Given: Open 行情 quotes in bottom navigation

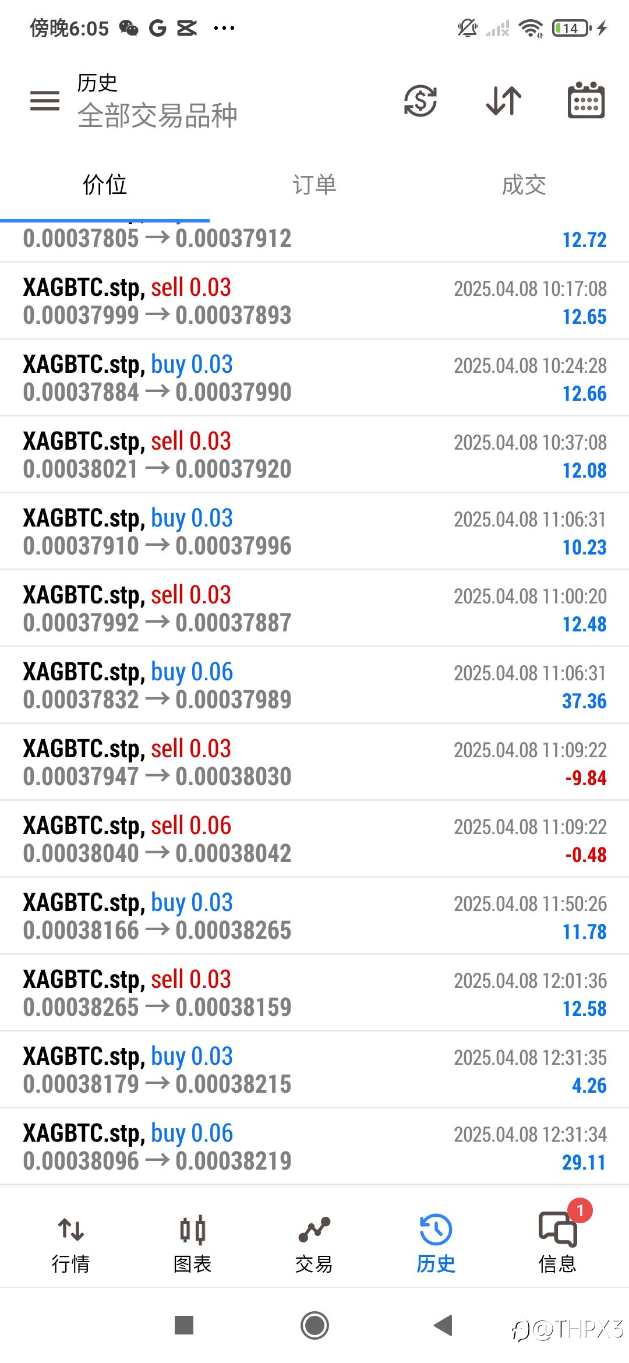Looking at the screenshot, I should tap(70, 1245).
